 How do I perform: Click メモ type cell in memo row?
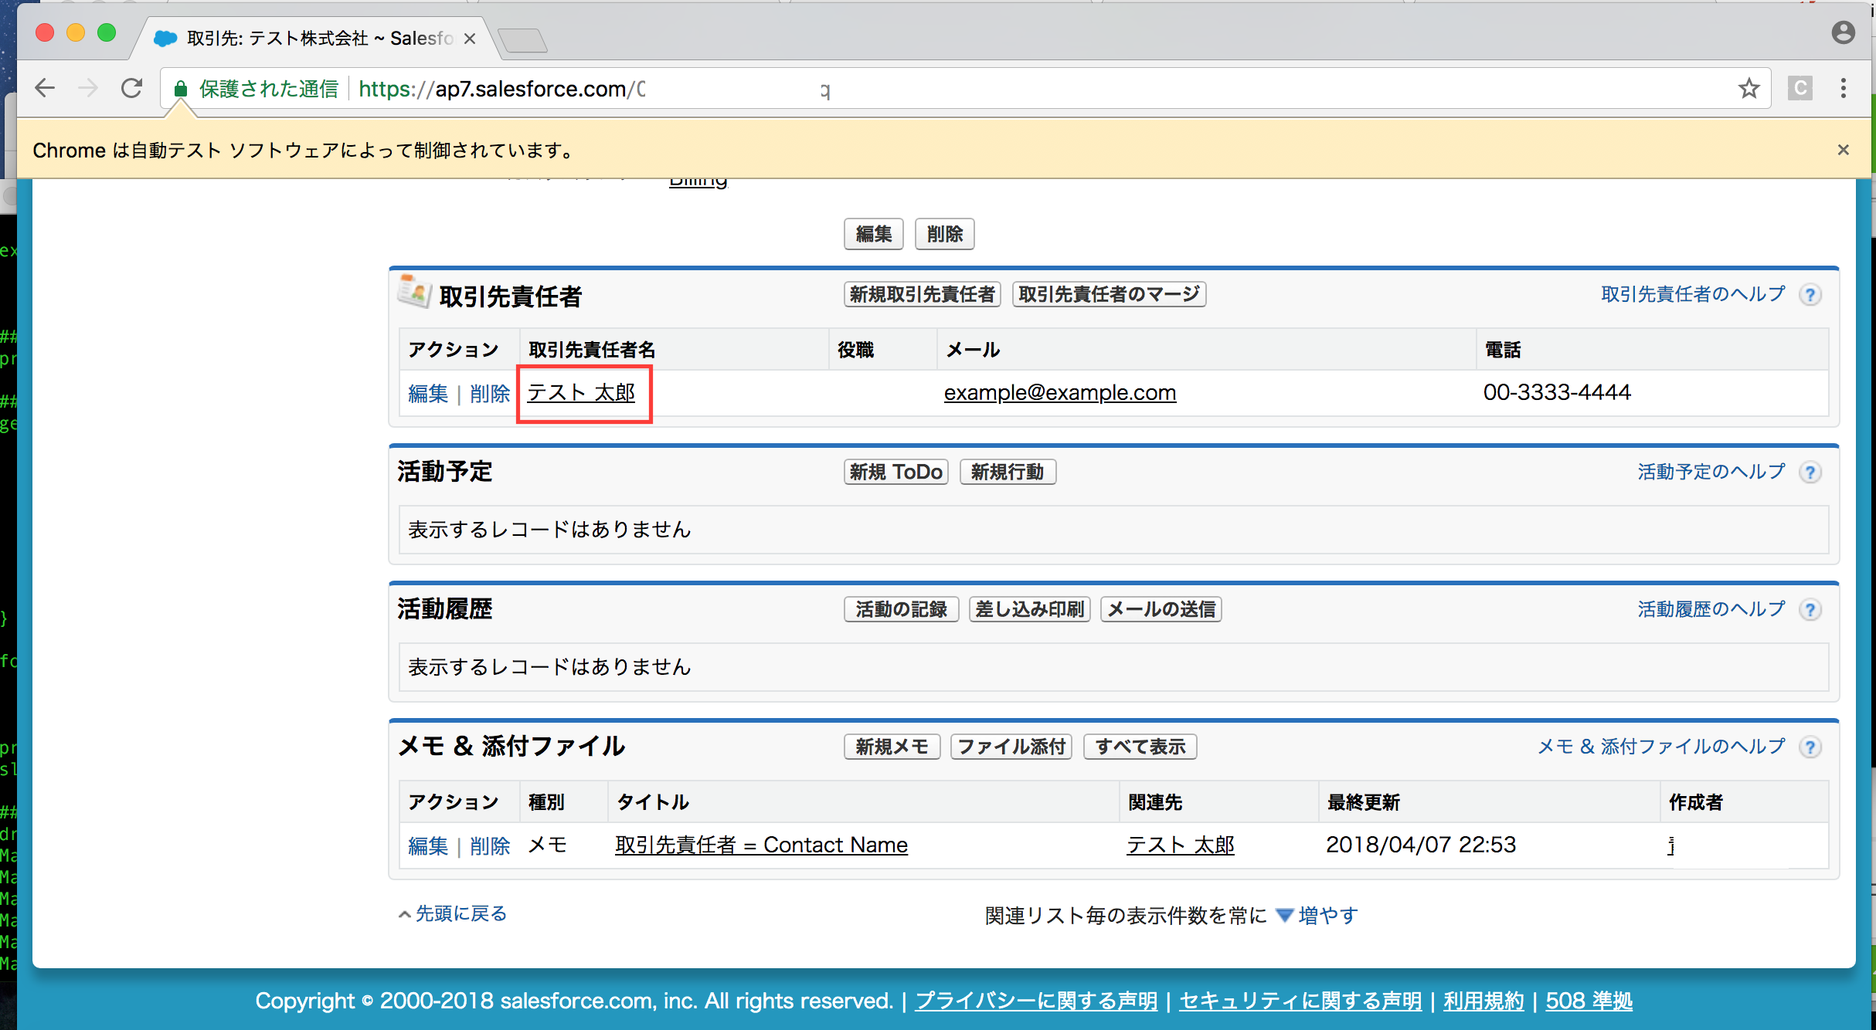click(x=547, y=845)
